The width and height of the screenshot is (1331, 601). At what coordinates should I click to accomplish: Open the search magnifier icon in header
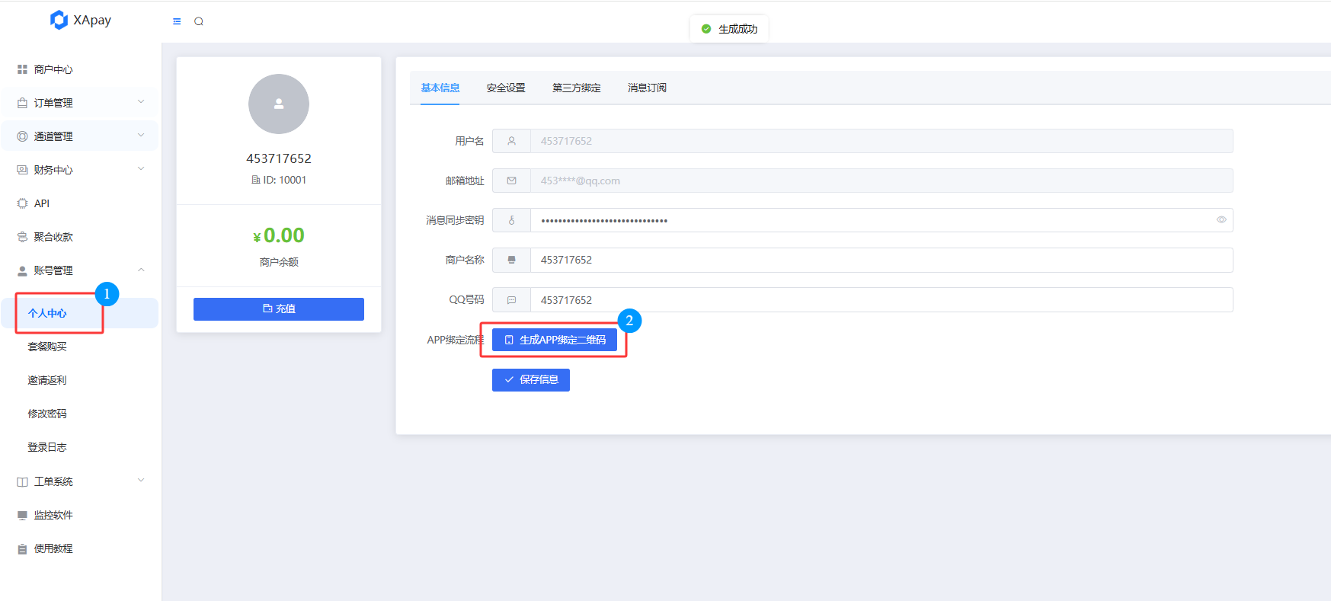coord(199,21)
